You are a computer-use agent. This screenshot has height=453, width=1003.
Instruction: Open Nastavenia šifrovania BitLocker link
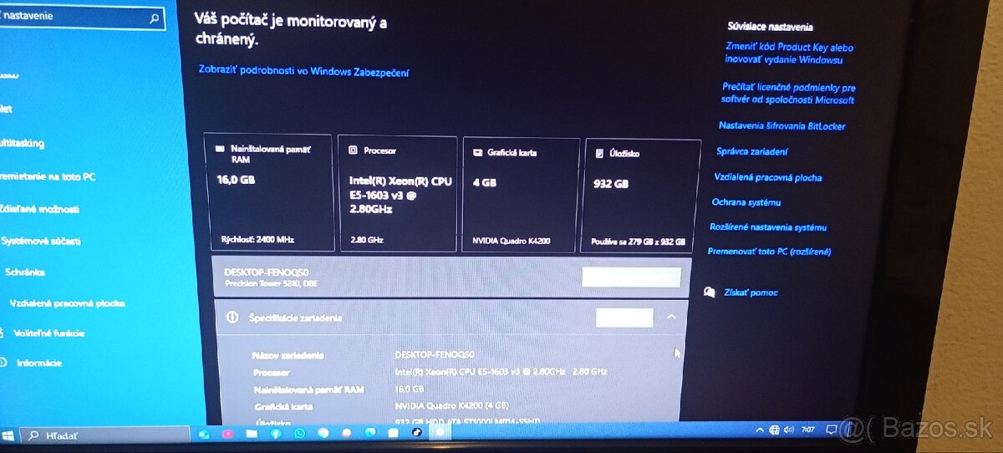click(782, 126)
